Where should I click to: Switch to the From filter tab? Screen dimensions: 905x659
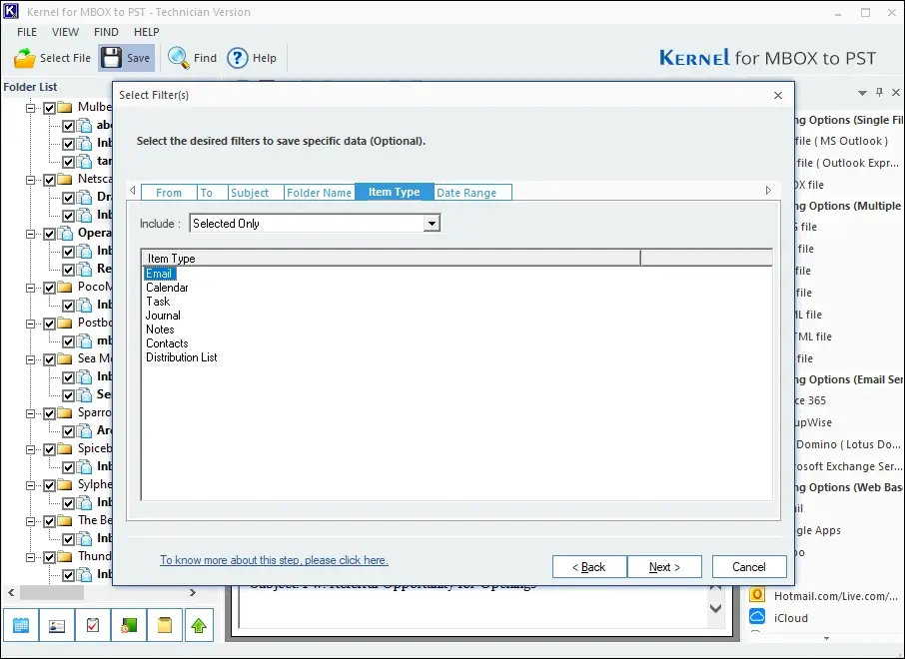point(169,193)
